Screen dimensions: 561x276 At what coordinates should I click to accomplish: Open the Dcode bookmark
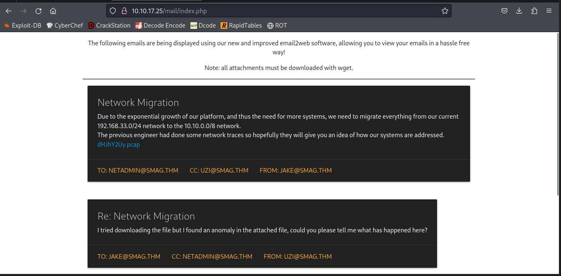tap(203, 26)
